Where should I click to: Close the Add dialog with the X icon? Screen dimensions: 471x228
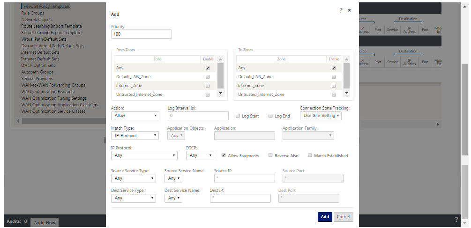[x=349, y=10]
